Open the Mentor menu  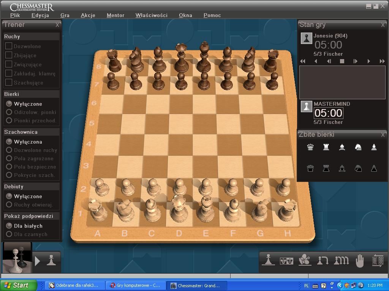click(115, 15)
